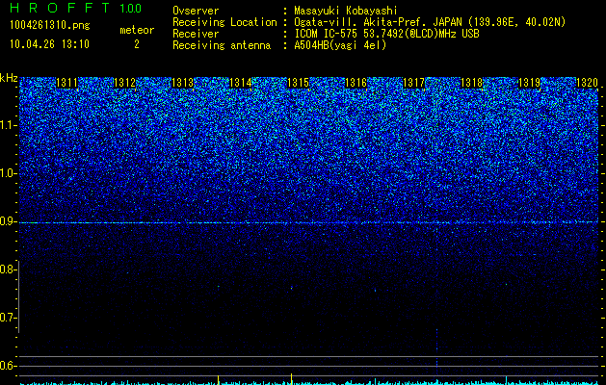Click the 1313 time marker

click(182, 83)
